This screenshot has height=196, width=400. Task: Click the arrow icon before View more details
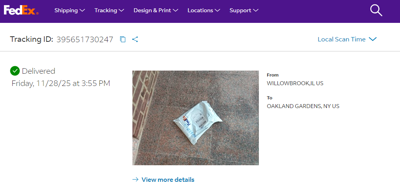136,179
